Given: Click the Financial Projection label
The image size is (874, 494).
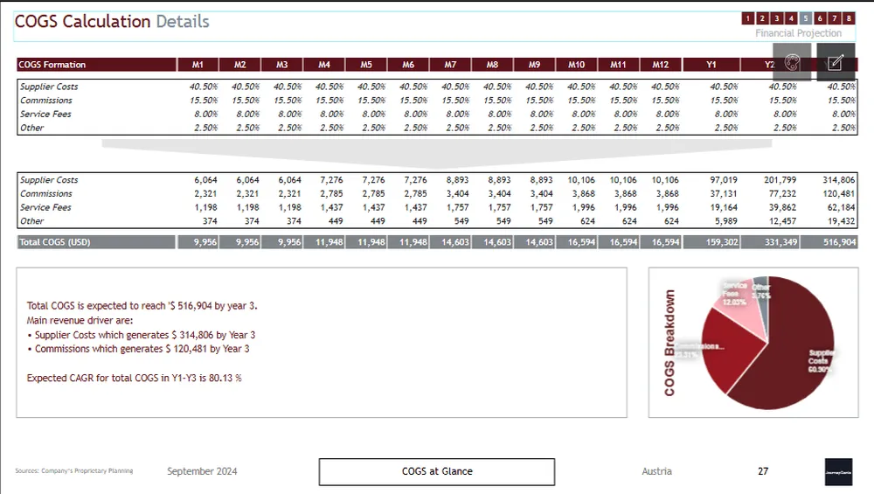Looking at the screenshot, I should 798,33.
